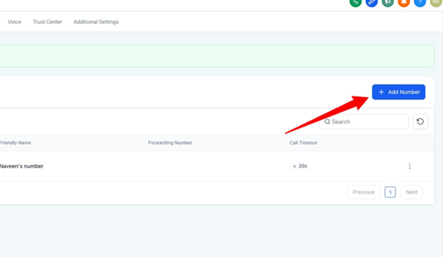Click the Call Timeout column header
443x257 pixels.
(303, 142)
